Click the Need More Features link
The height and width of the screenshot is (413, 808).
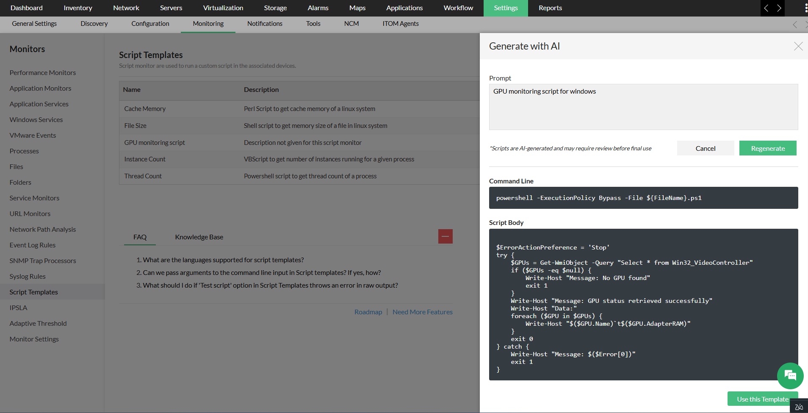pos(422,312)
